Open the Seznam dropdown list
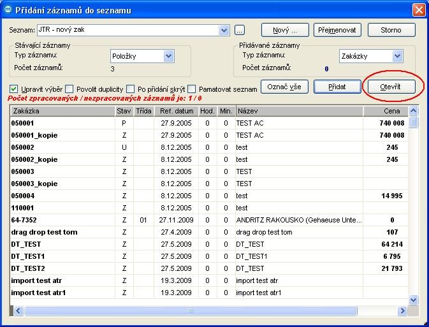429x327 pixels. pos(224,30)
